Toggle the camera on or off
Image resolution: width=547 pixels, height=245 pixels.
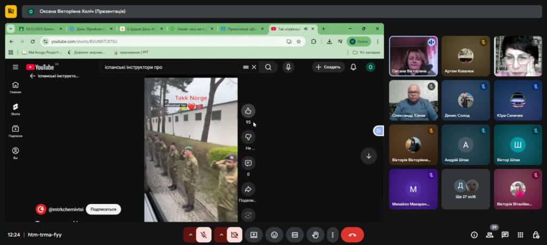point(234,235)
